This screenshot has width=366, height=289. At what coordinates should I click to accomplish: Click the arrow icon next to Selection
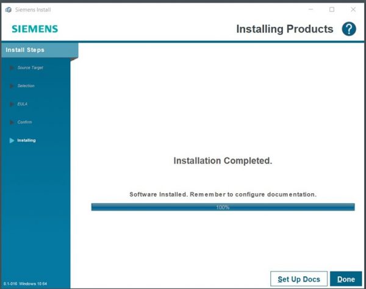[12, 86]
